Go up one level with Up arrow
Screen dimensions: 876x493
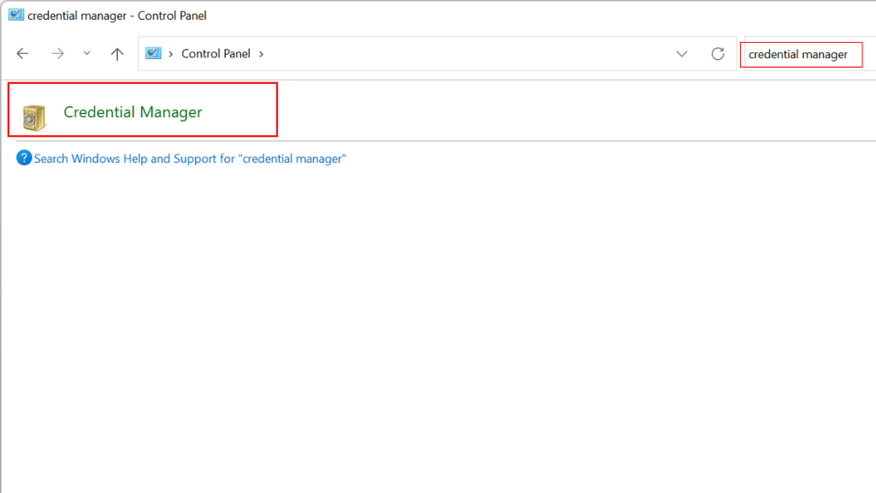pos(117,54)
